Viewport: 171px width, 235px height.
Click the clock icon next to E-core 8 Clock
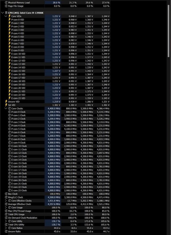coord(9,139)
